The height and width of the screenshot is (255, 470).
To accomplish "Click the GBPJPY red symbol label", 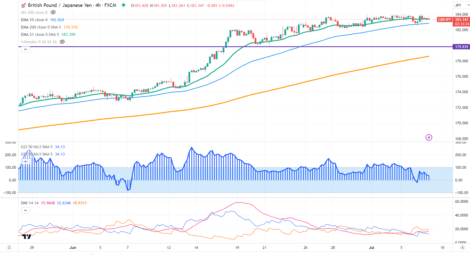I will (x=444, y=19).
